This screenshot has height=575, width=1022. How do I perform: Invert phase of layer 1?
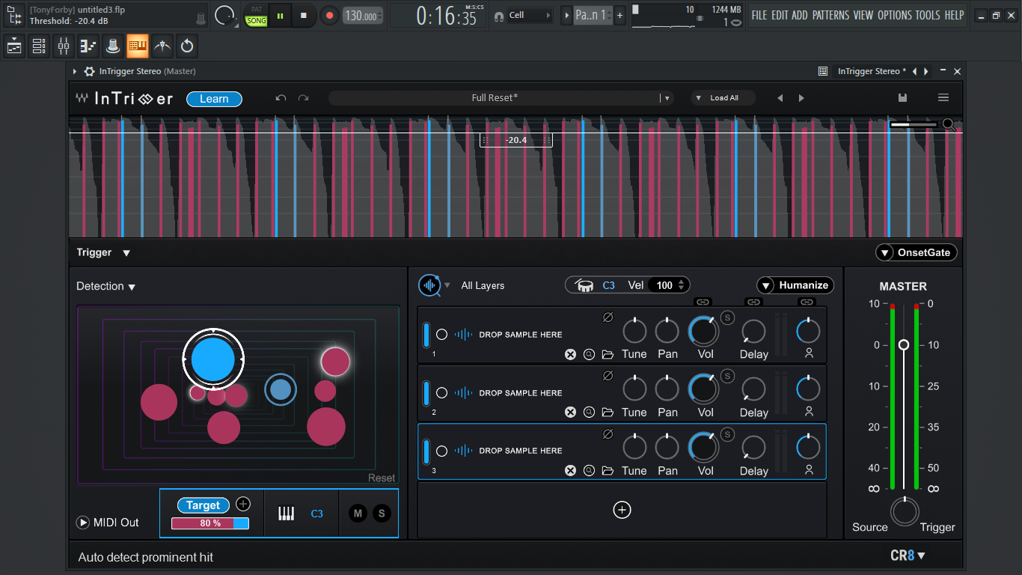[608, 317]
